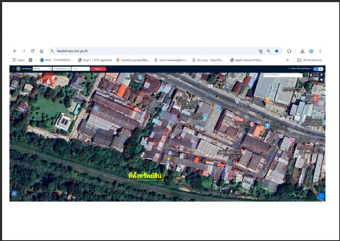Open the user account dropdown

click(300, 68)
